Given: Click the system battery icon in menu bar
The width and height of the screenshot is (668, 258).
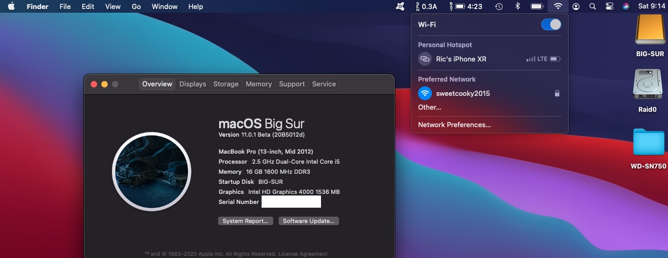Looking at the screenshot, I should tap(537, 6).
